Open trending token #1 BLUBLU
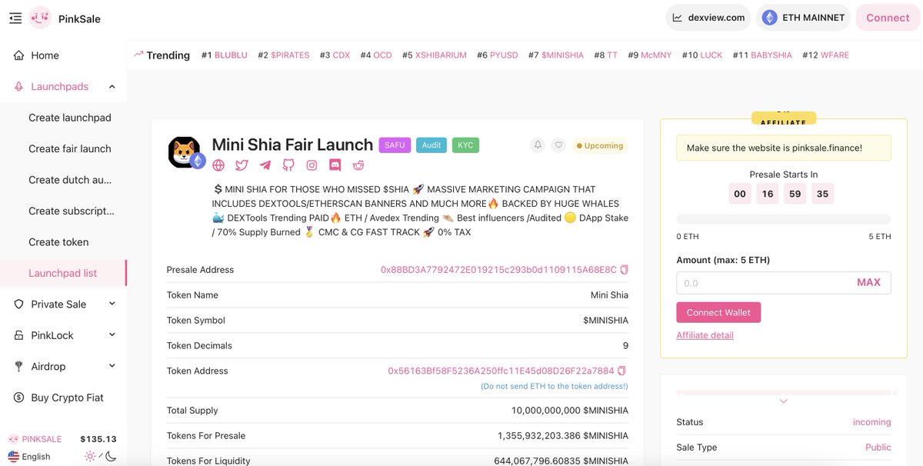 pyautogui.click(x=225, y=55)
